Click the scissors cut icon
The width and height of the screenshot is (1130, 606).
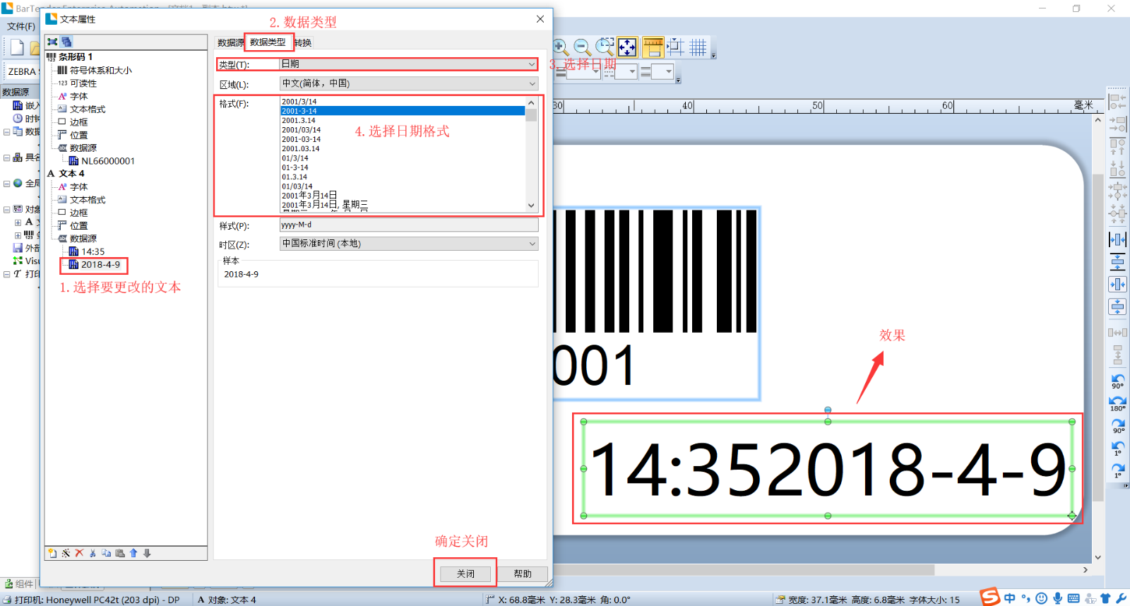(93, 553)
